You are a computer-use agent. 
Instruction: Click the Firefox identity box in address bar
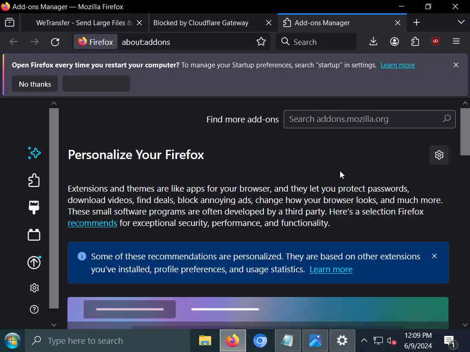pyautogui.click(x=95, y=42)
